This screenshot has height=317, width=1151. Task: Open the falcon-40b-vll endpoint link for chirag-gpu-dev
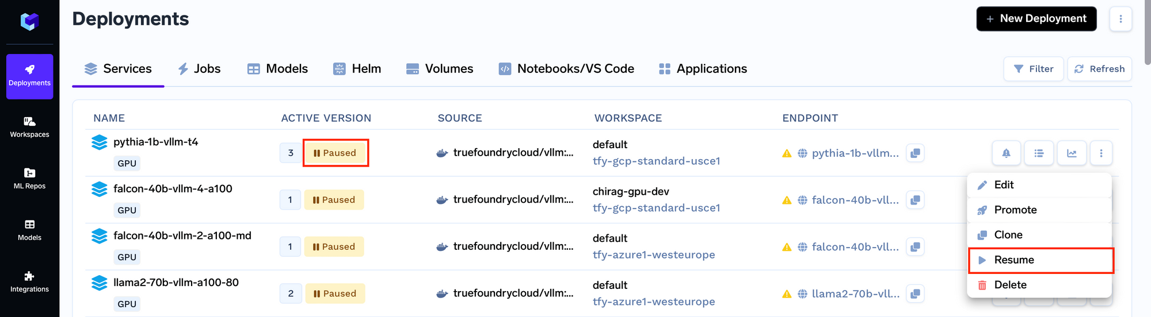tap(855, 200)
